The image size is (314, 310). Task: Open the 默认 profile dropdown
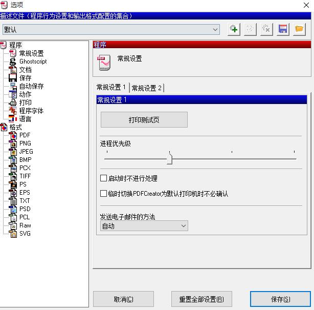(111, 30)
